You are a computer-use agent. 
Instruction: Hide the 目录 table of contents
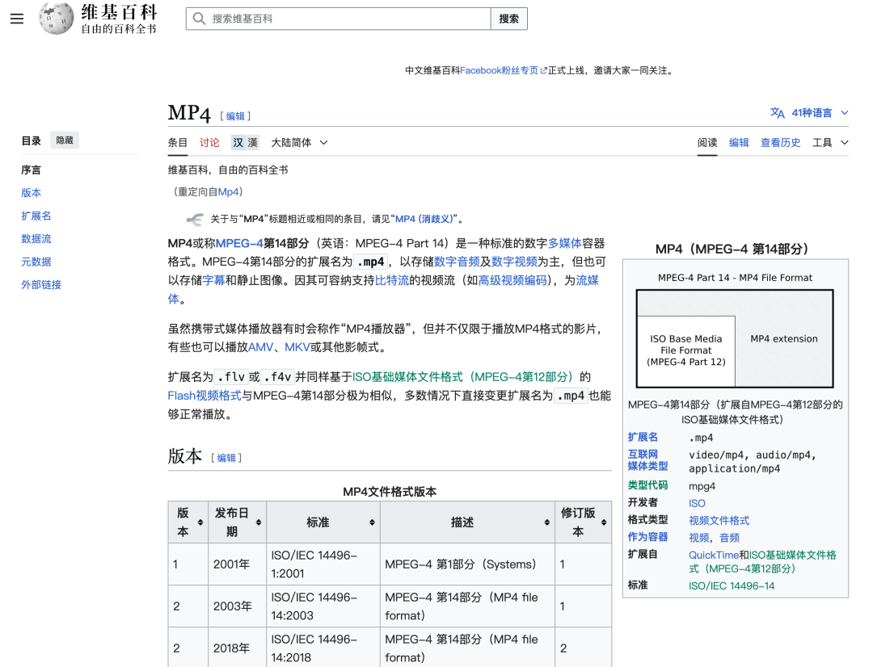64,141
